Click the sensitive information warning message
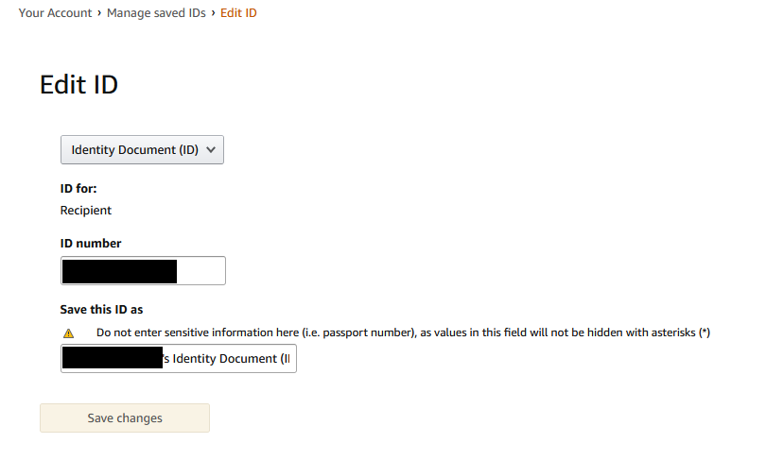This screenshot has width=766, height=460. pyautogui.click(x=397, y=333)
